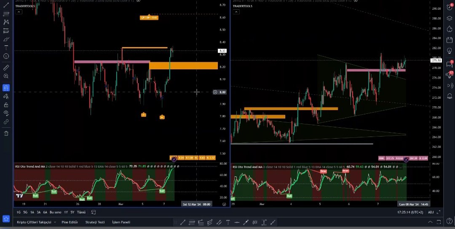Open the go to date calendar
Screen dimensions: 455x229
click(94, 212)
